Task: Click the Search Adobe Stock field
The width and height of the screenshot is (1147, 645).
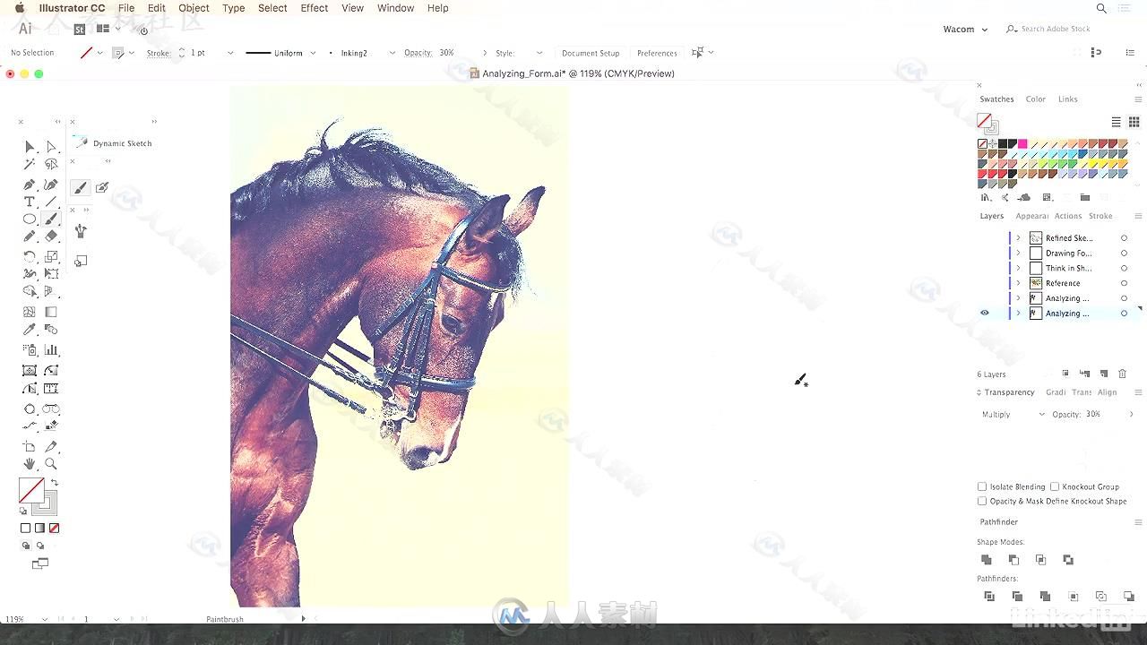Action: coord(1056,29)
